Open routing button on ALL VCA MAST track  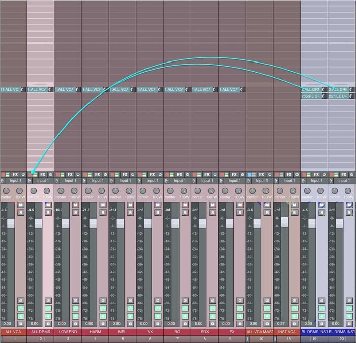252,175
